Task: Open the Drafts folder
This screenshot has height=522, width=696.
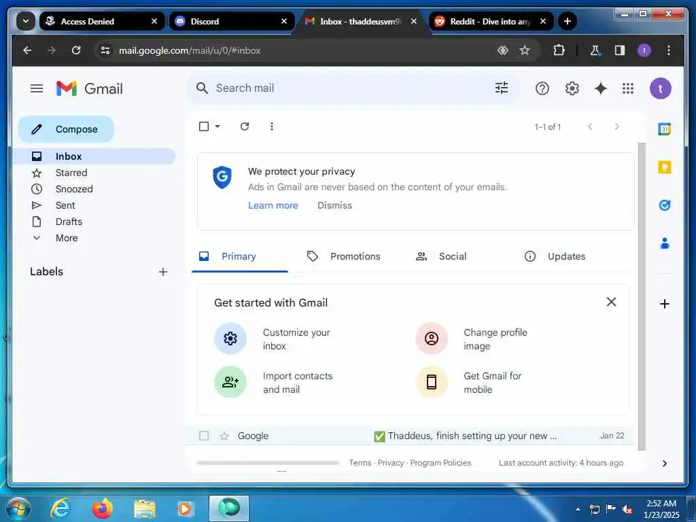Action: tap(69, 222)
